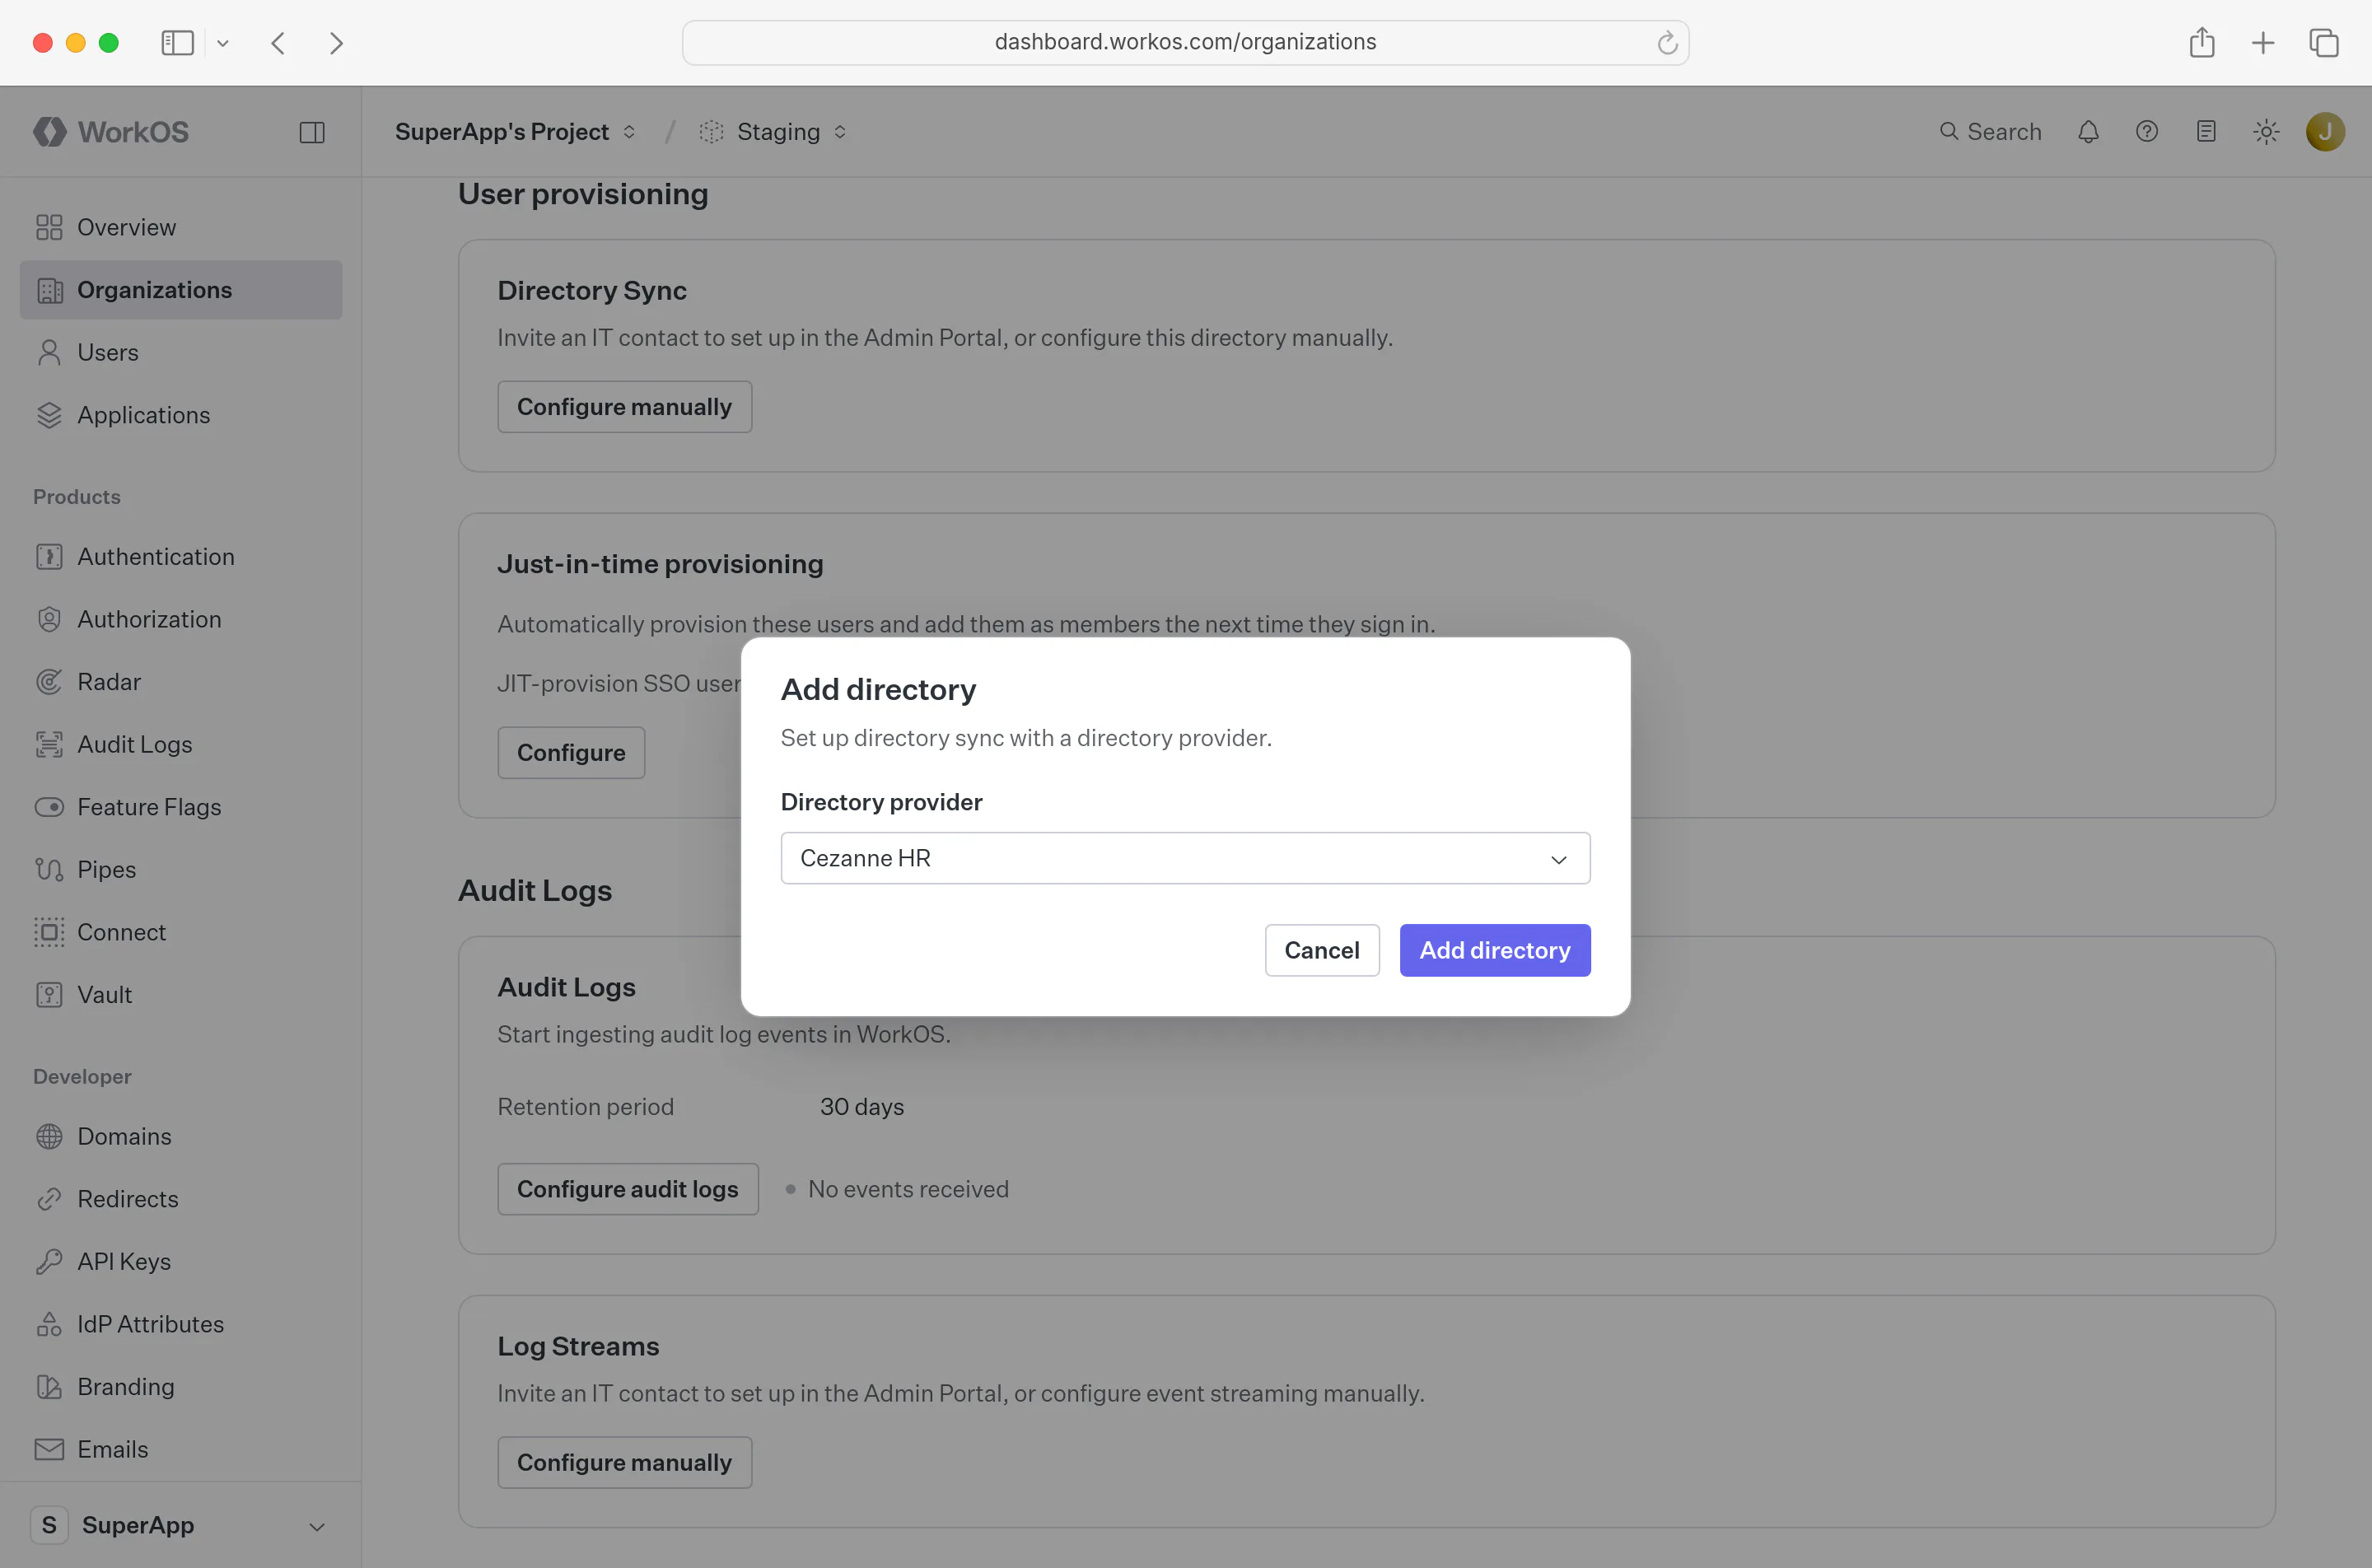
Task: Open Feature Flags sidebar item
Action: pyautogui.click(x=180, y=807)
